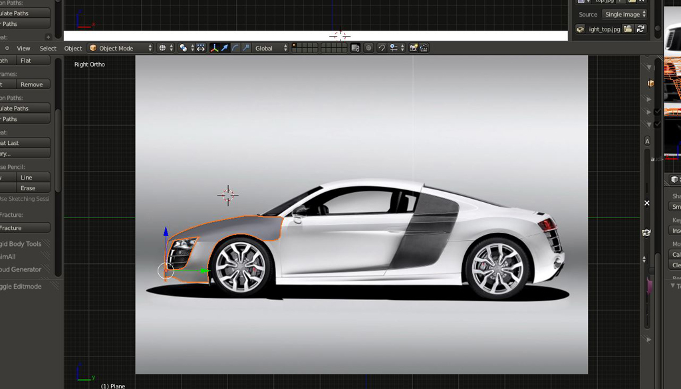Click the ight_top.jpg file path field

pyautogui.click(x=604, y=29)
